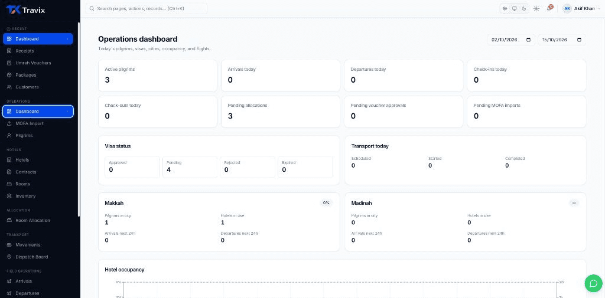This screenshot has height=298, width=605.
Task: Open calendar picker for 15/10/2026 date
Action: coord(579,40)
